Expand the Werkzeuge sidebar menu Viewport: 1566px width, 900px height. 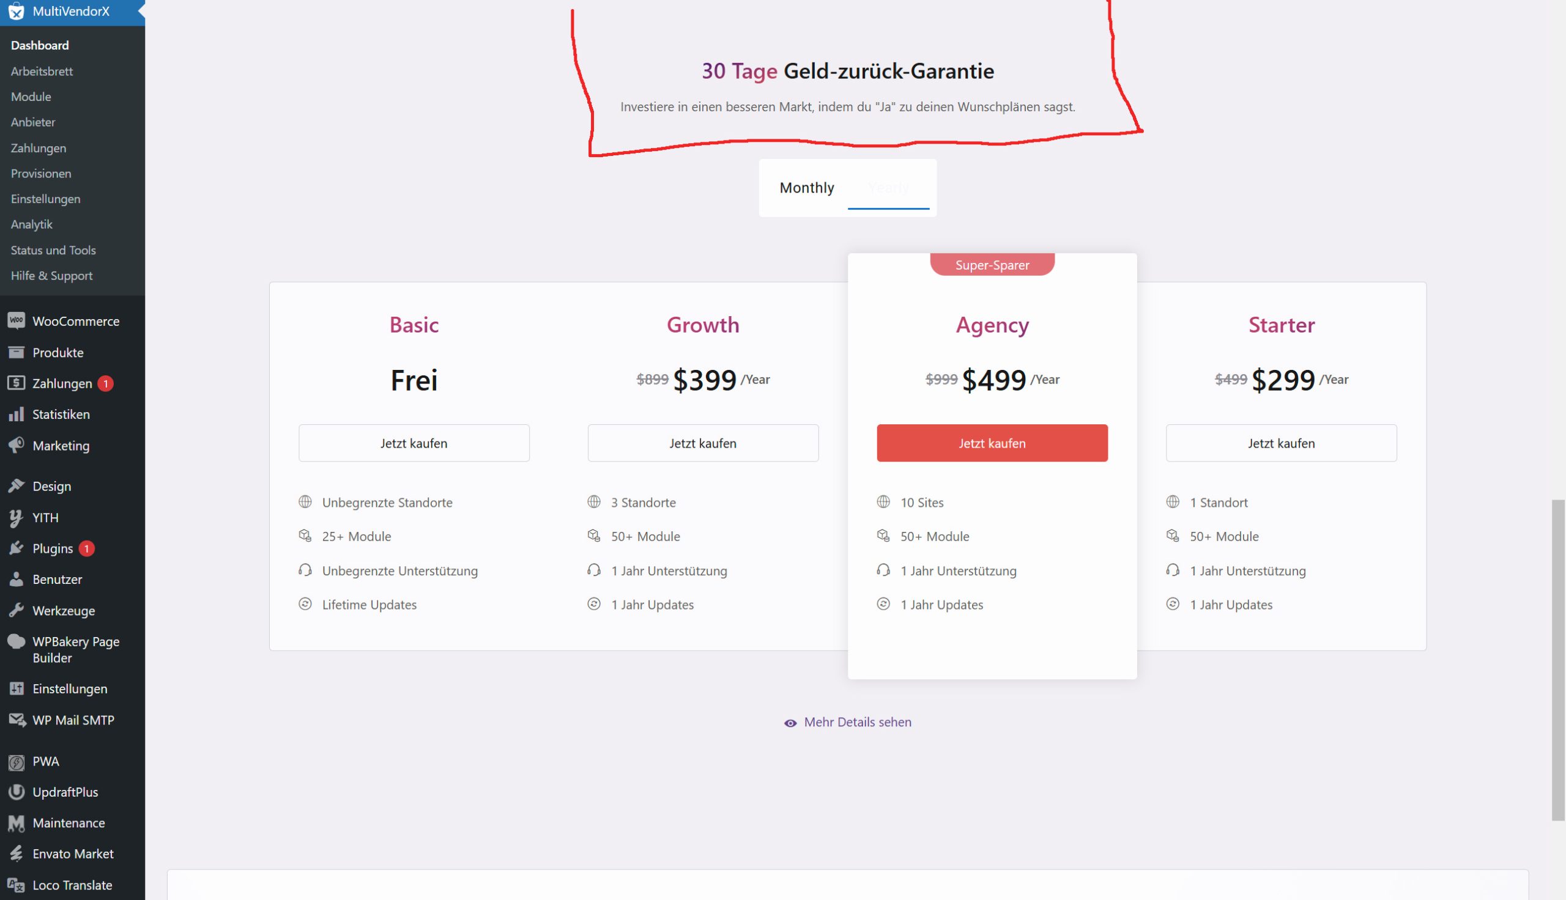coord(64,611)
